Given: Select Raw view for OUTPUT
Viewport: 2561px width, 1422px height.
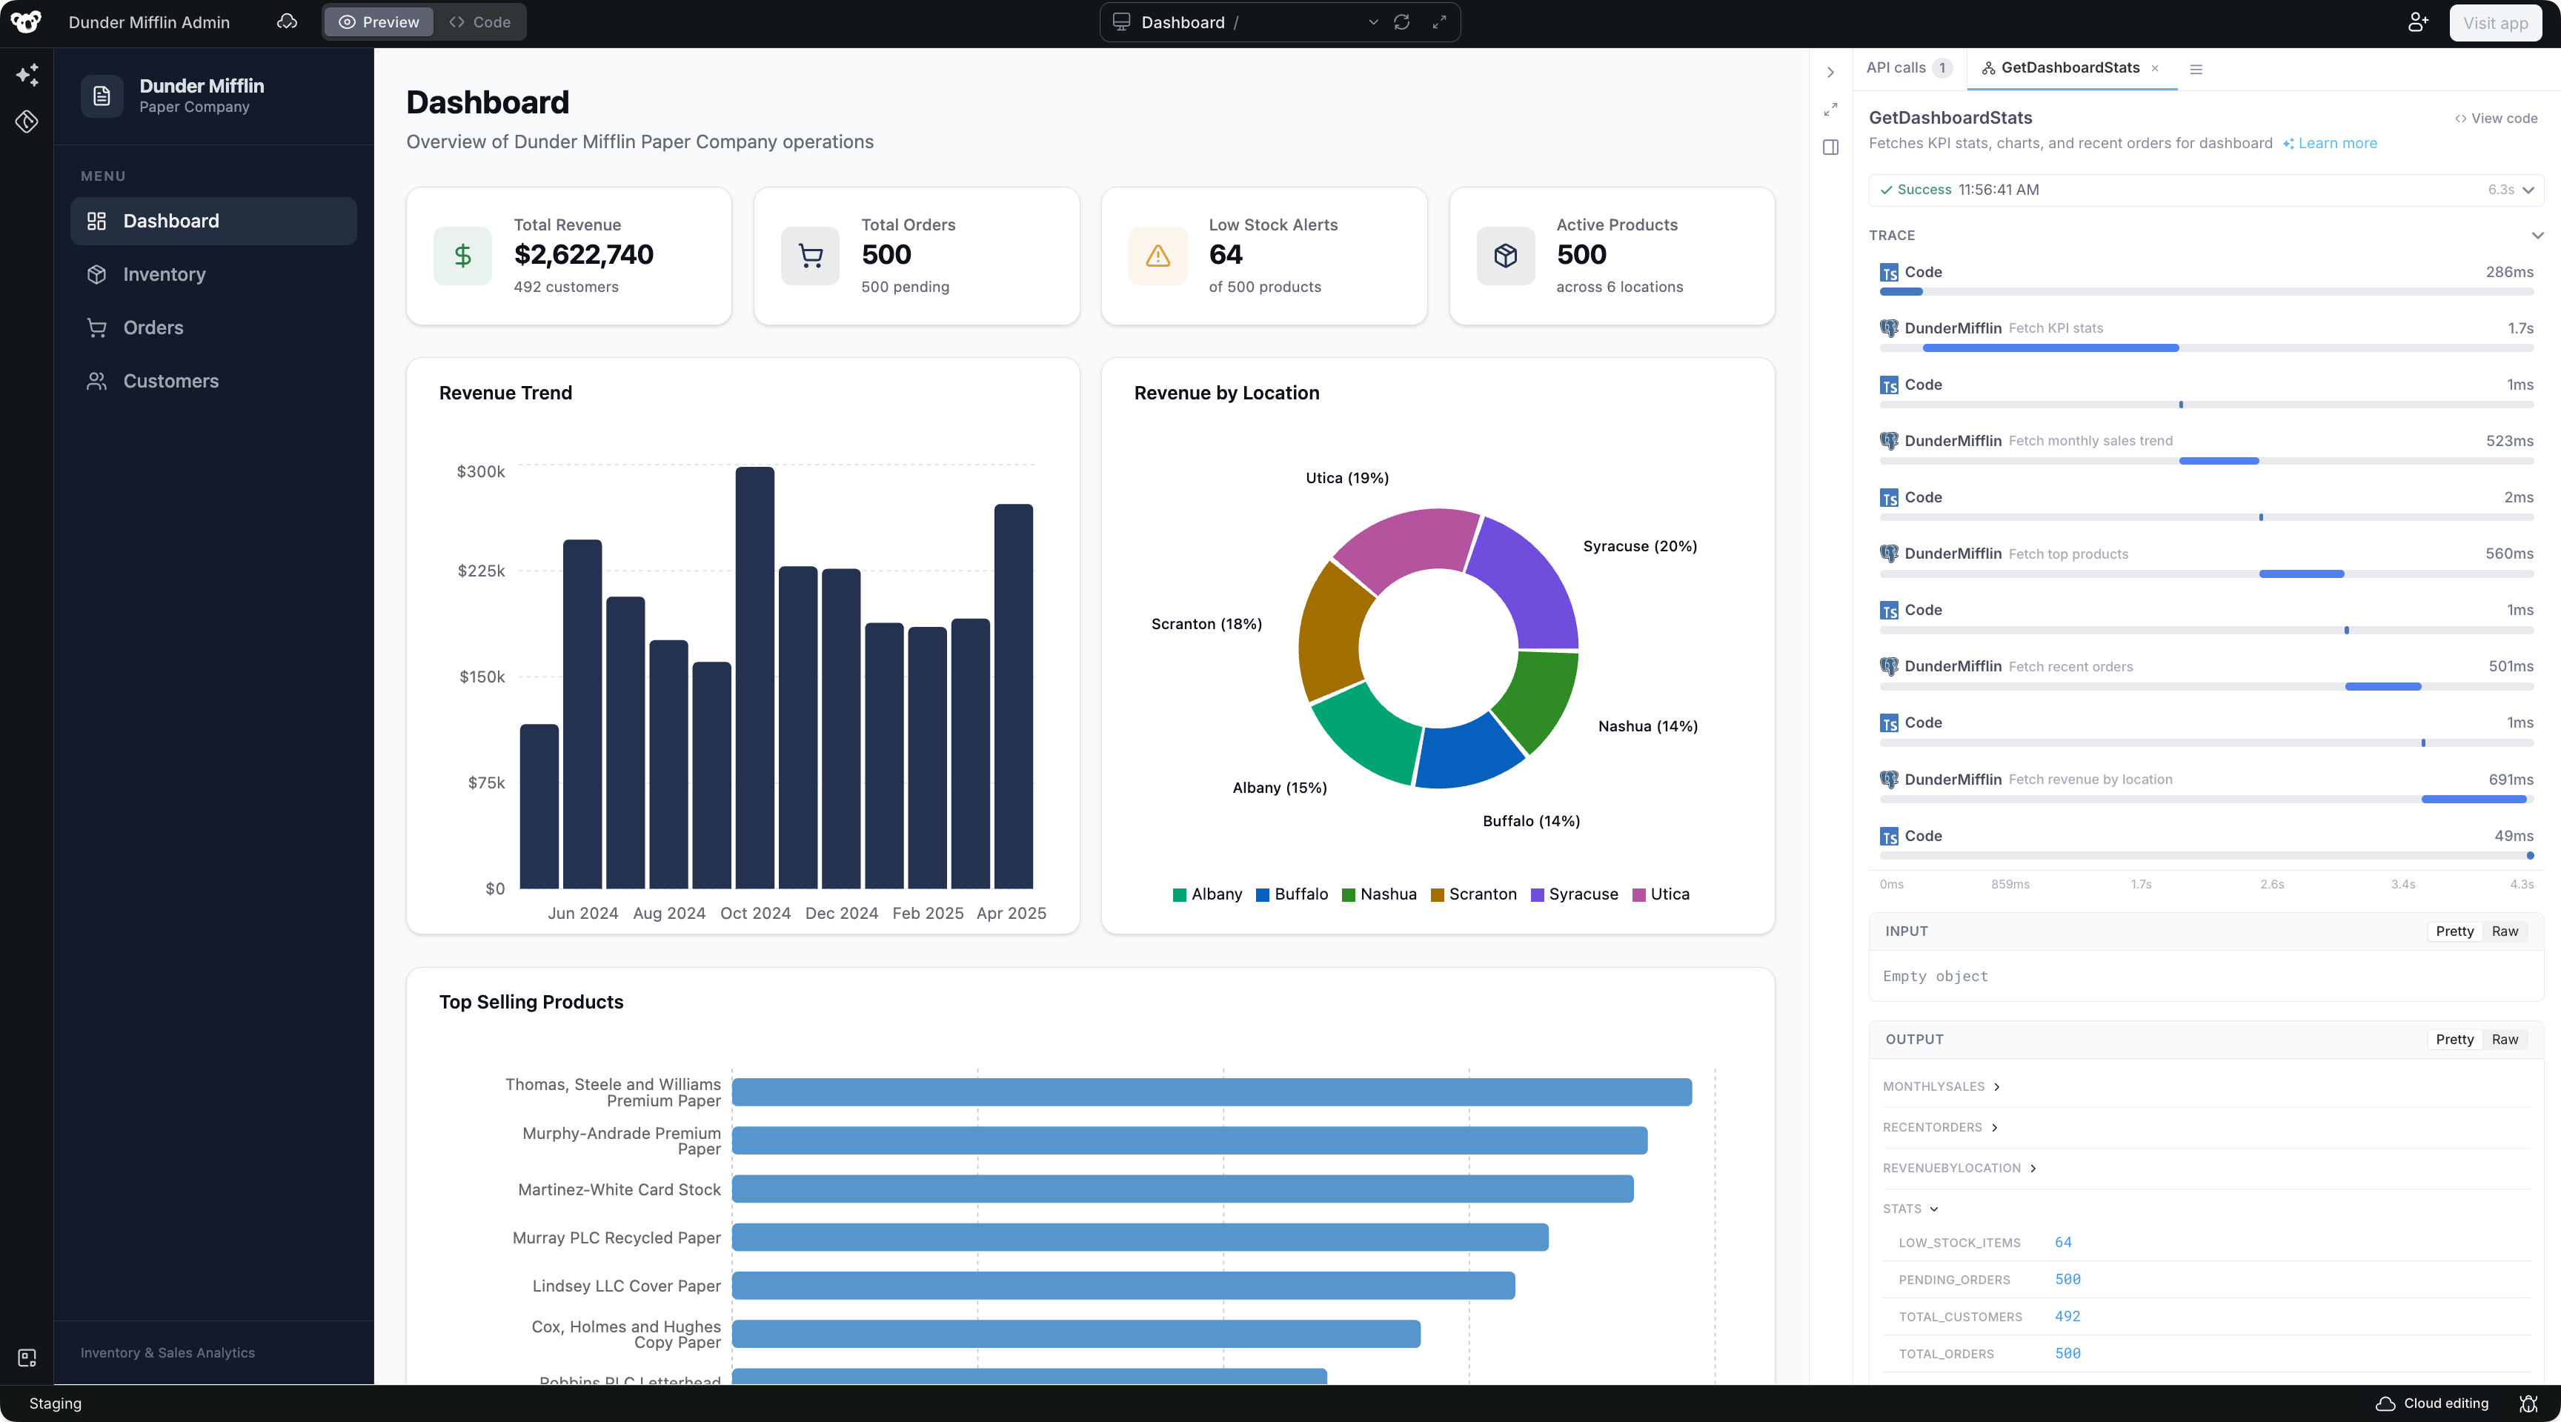Looking at the screenshot, I should [x=2505, y=1039].
